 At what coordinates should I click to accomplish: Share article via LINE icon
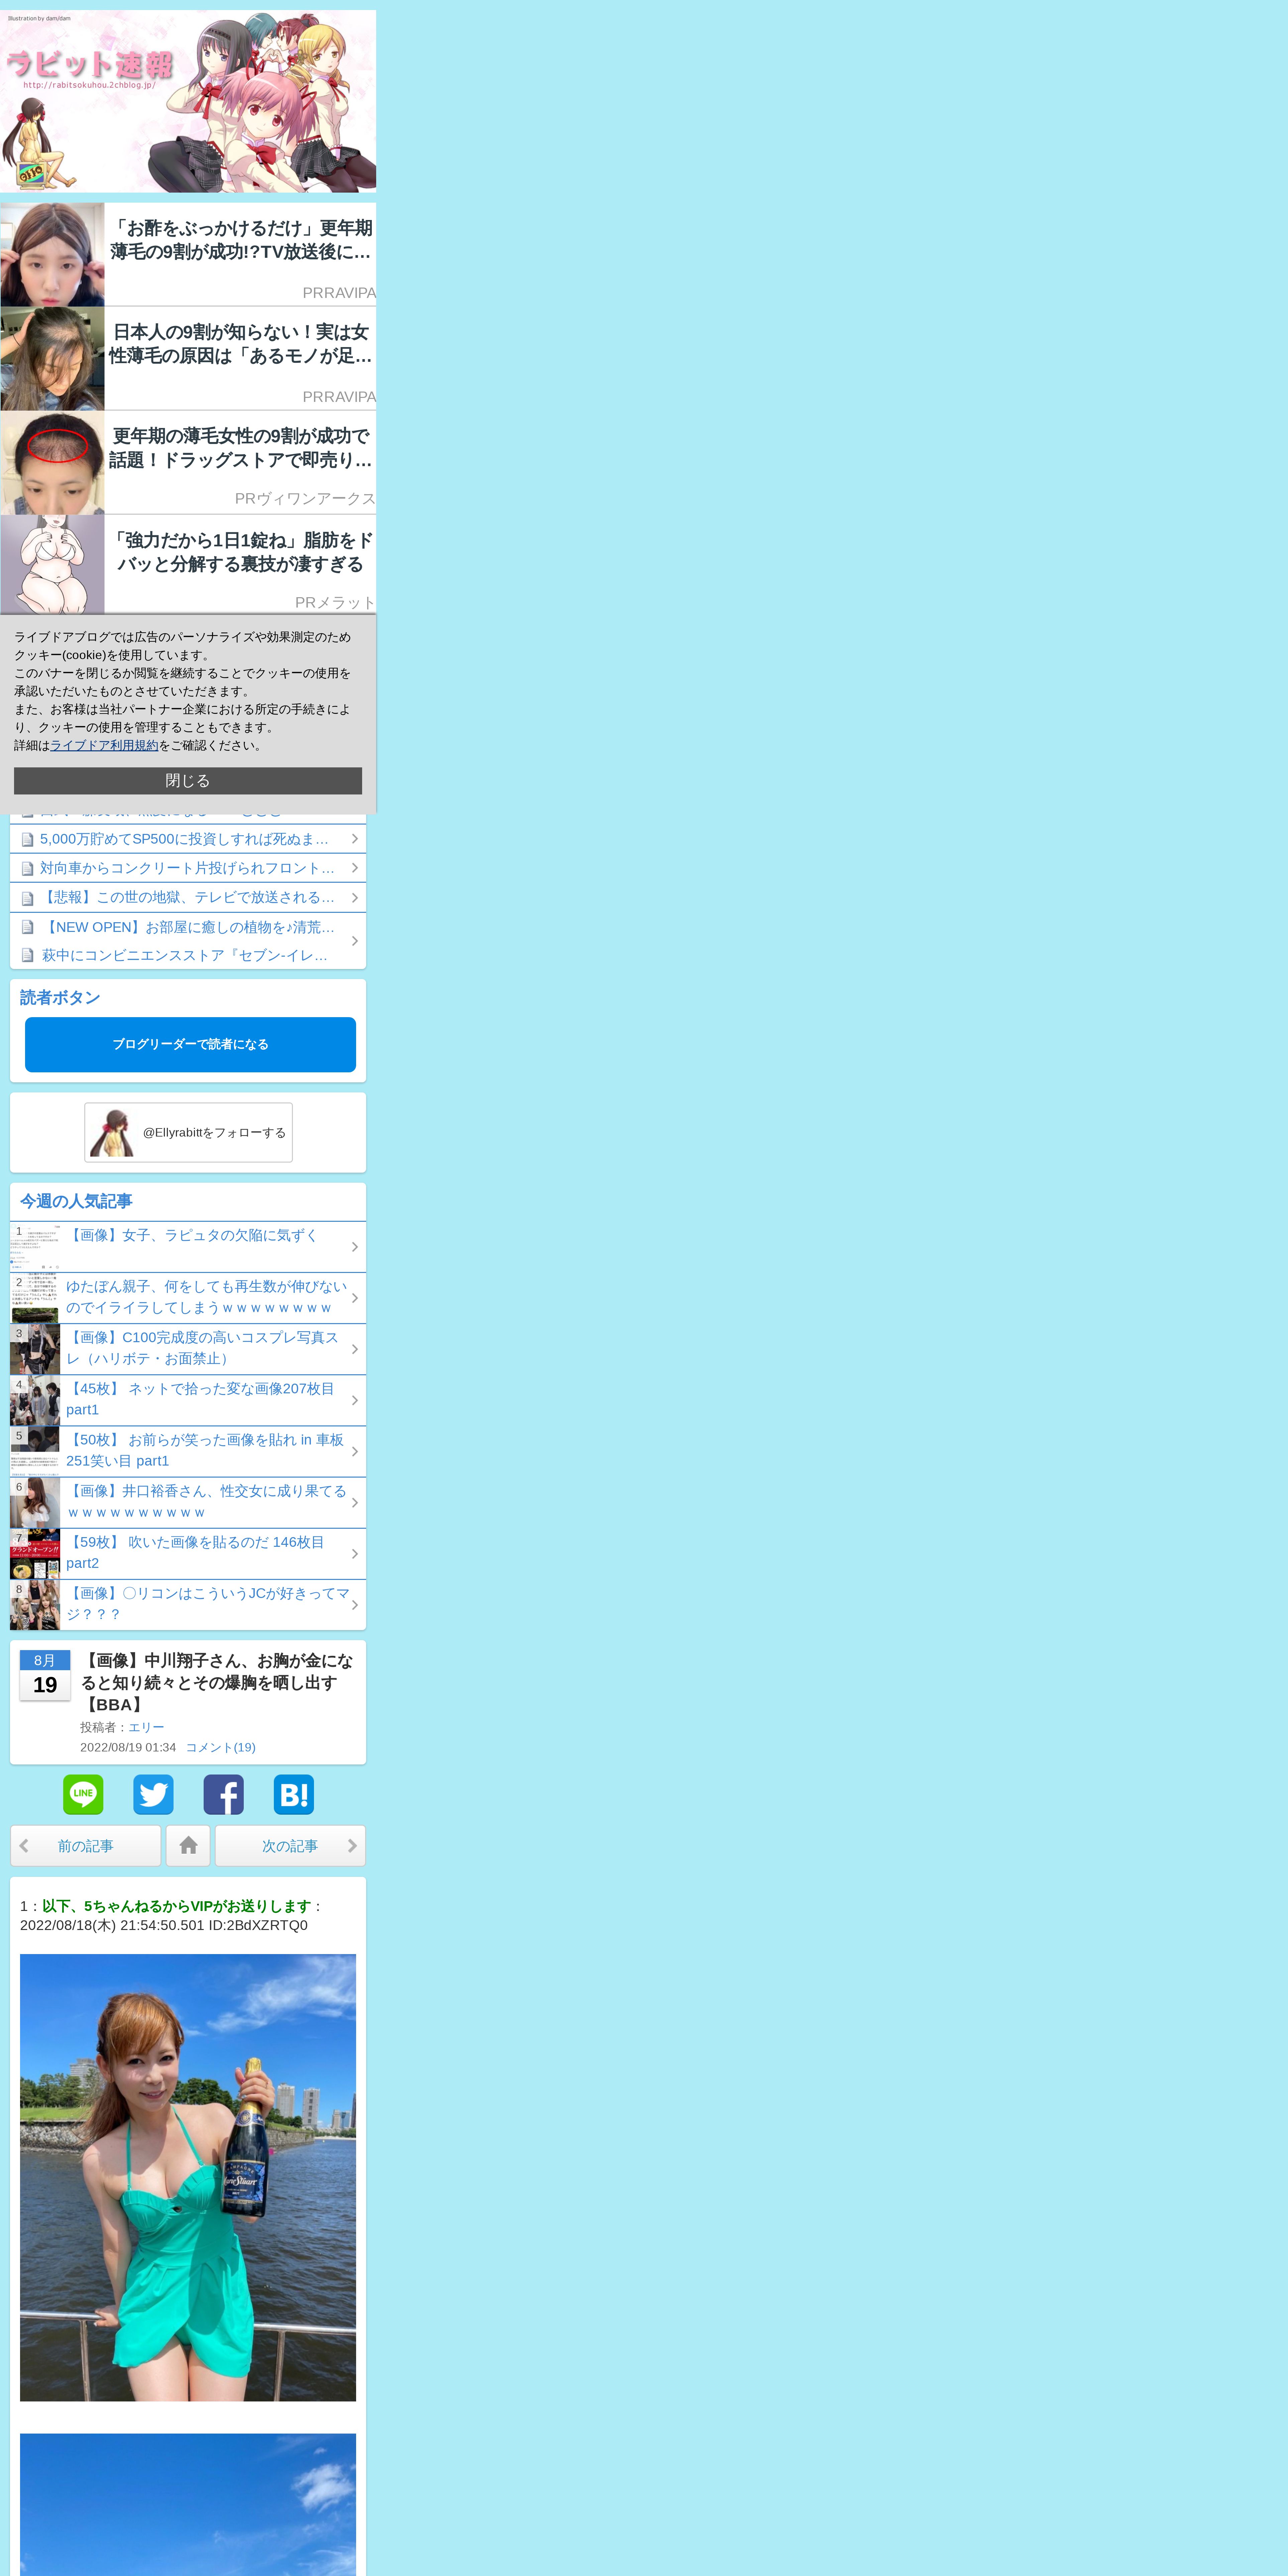tap(83, 1795)
